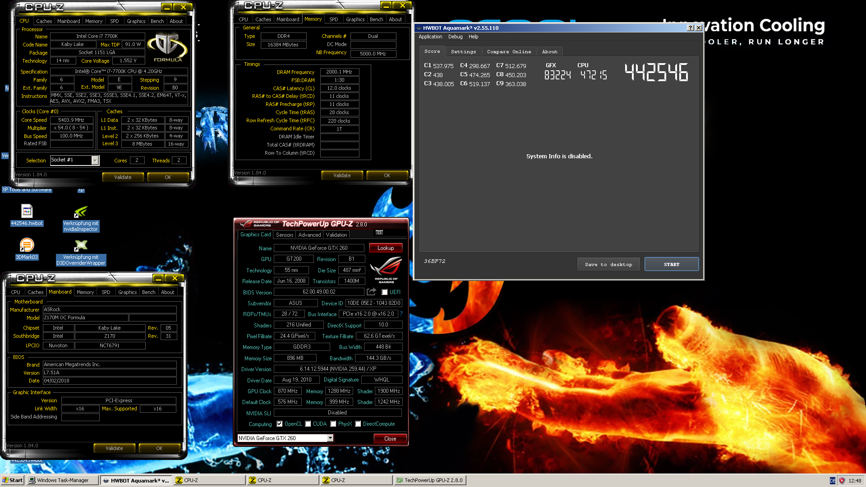This screenshot has height=487, width=866.
Task: Click the GPU-Z screenshot camera icon
Action: (379, 232)
